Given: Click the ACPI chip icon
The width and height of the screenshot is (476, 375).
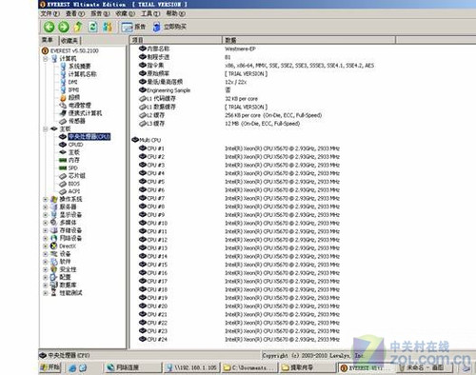Looking at the screenshot, I should [x=63, y=191].
